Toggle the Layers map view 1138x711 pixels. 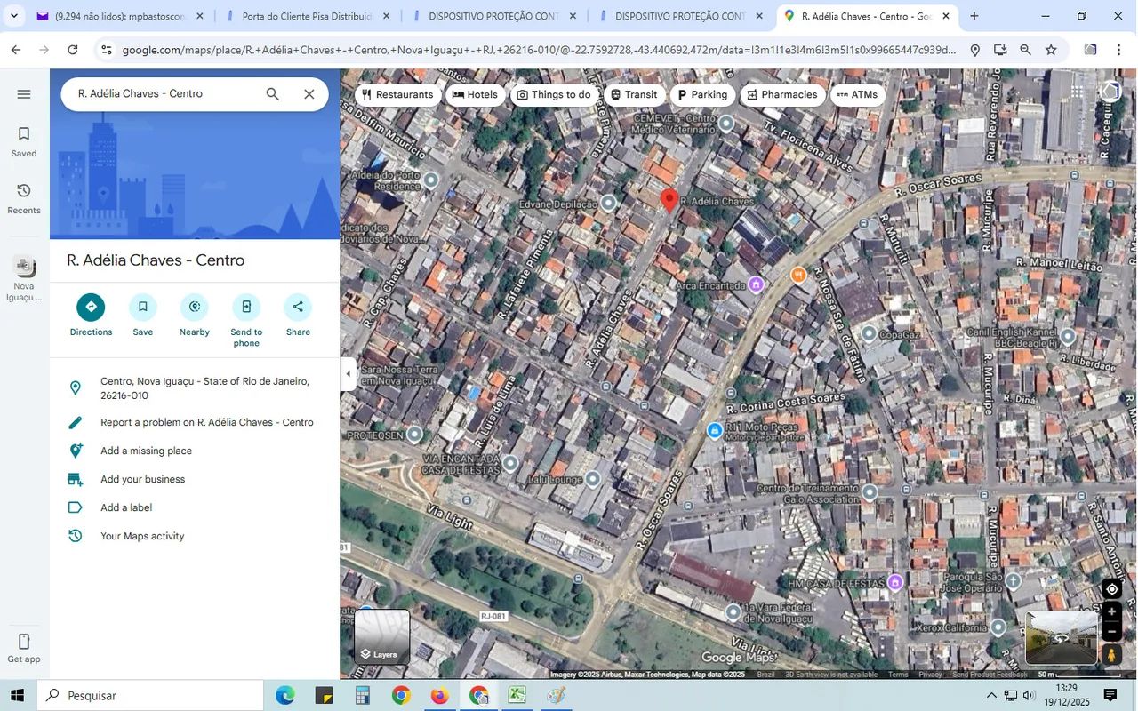pyautogui.click(x=382, y=637)
